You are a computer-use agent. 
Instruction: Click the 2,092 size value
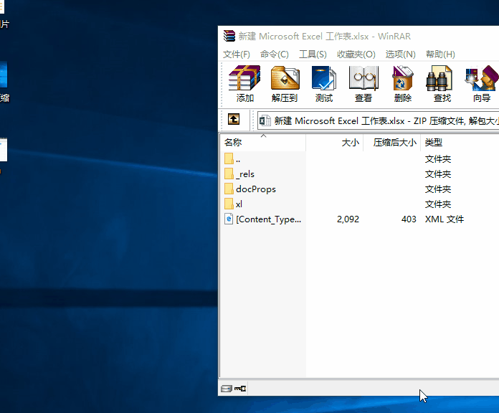[348, 219]
